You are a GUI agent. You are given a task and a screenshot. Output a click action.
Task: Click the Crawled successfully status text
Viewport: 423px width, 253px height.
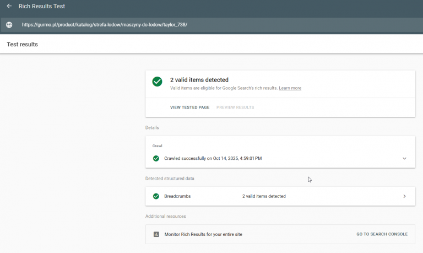click(x=213, y=158)
